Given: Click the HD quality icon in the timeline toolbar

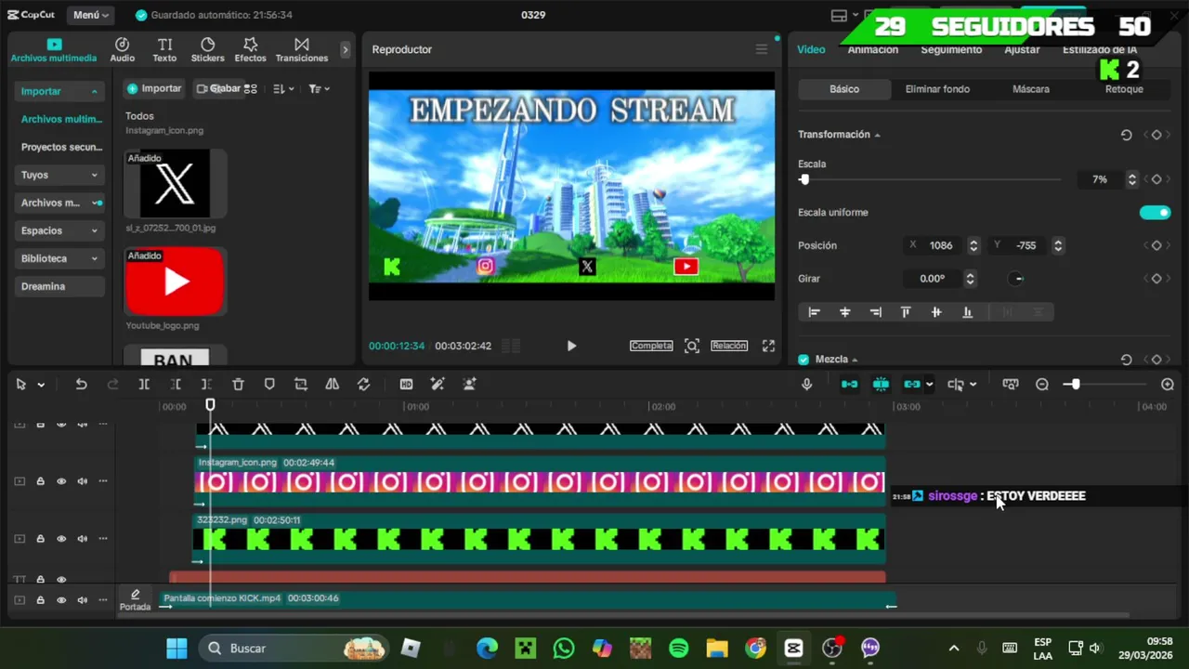Looking at the screenshot, I should 406,384.
